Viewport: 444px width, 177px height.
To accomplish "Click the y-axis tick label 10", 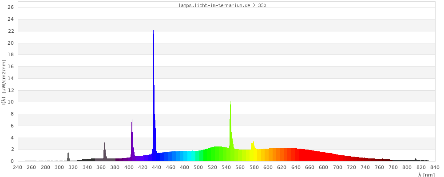I will [11, 102].
